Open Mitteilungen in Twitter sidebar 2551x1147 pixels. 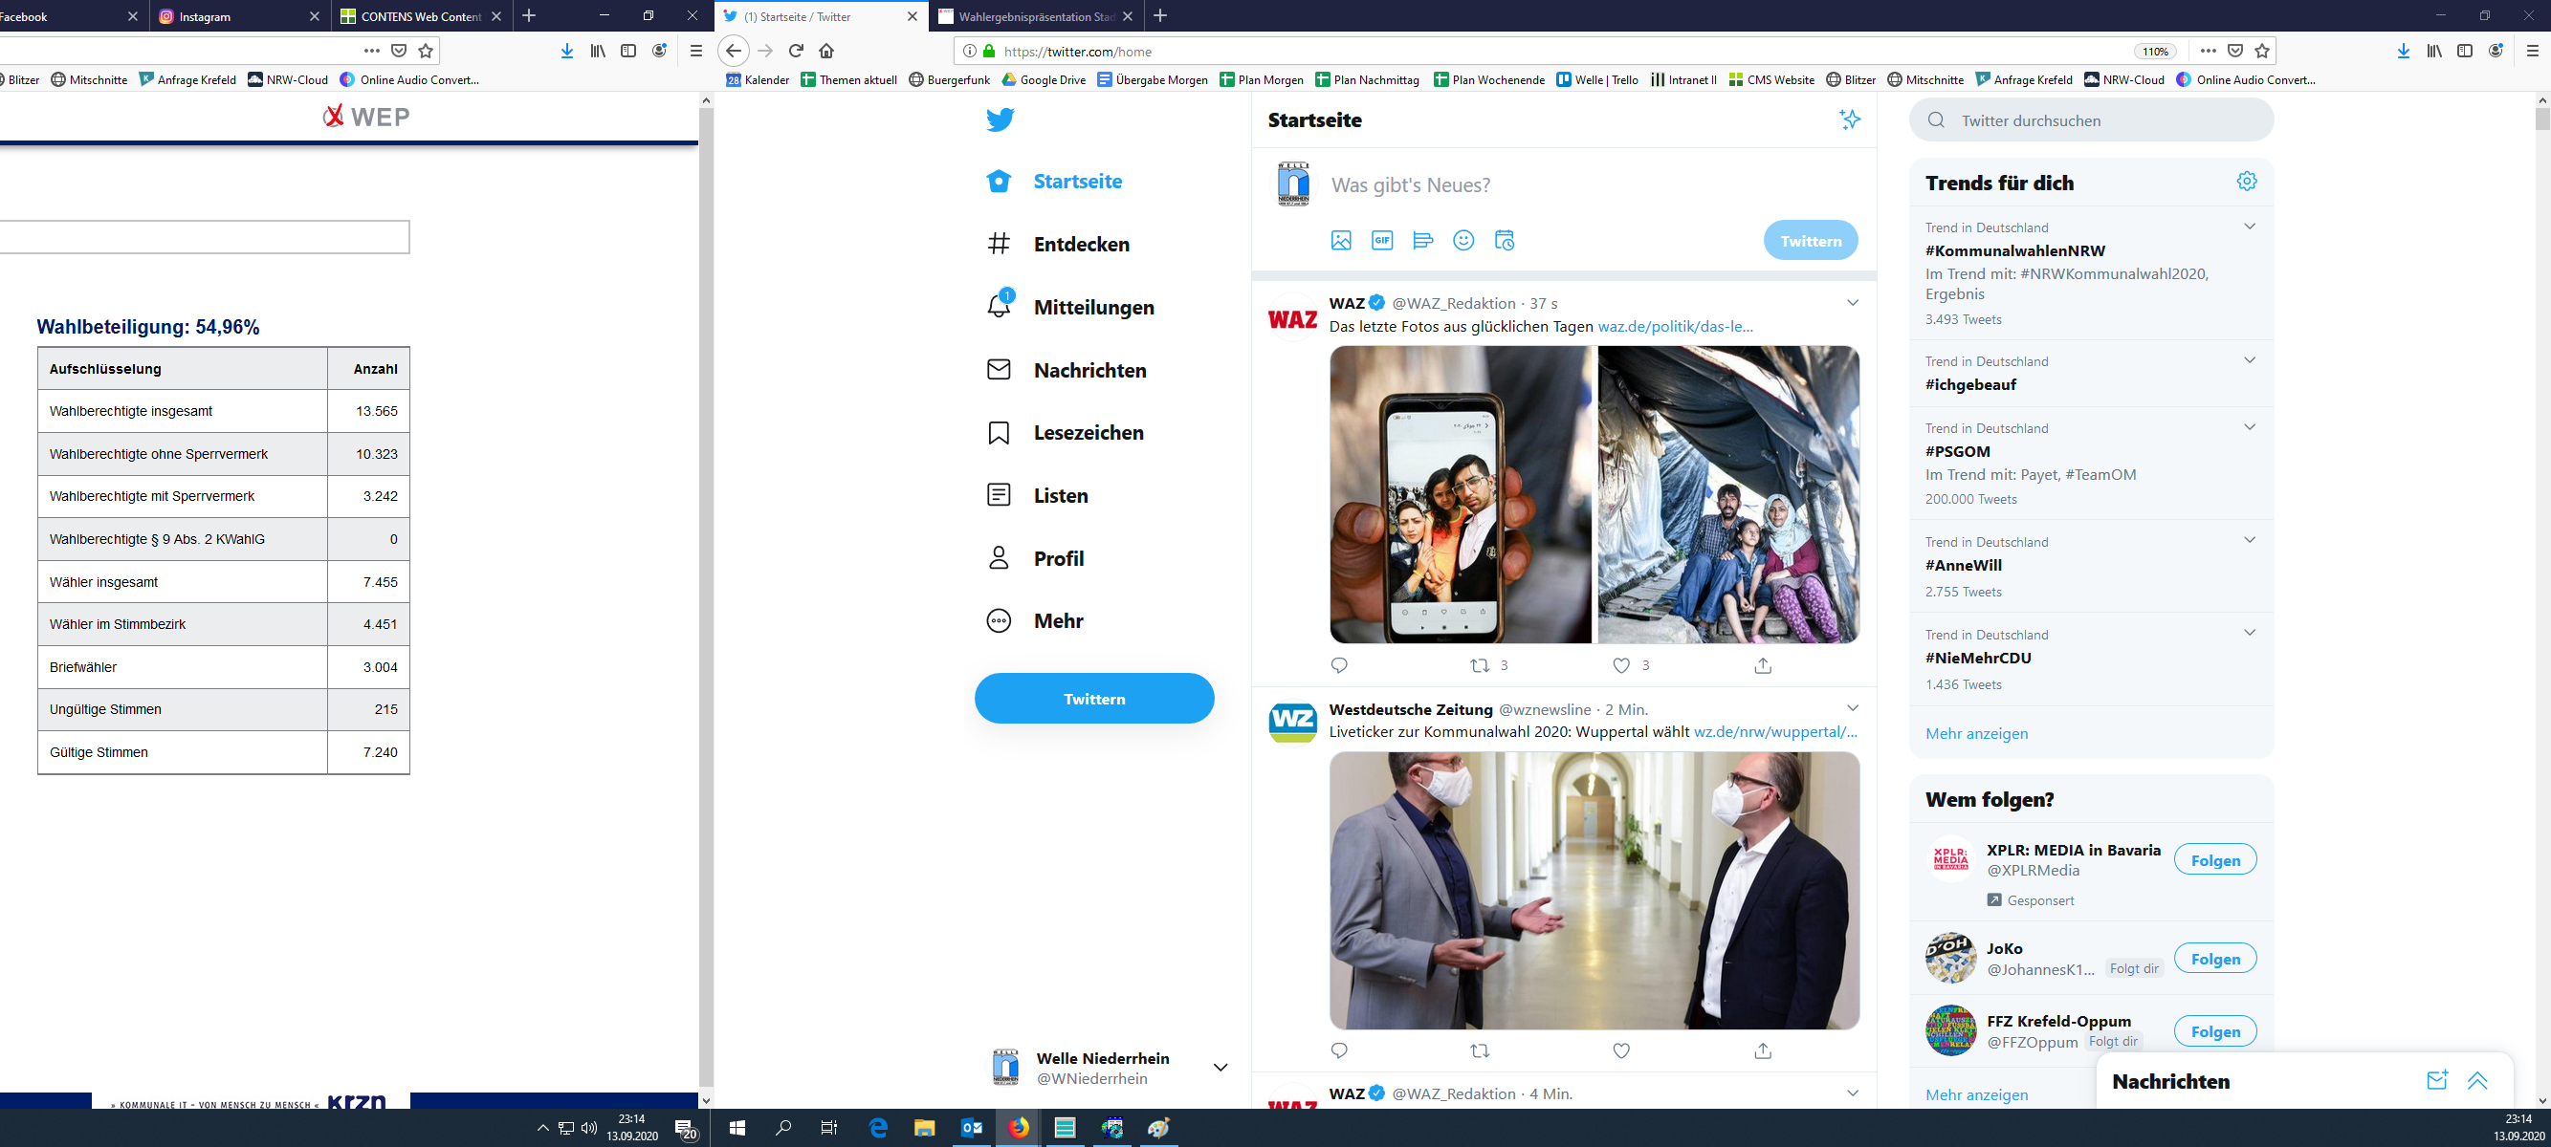coord(1093,308)
